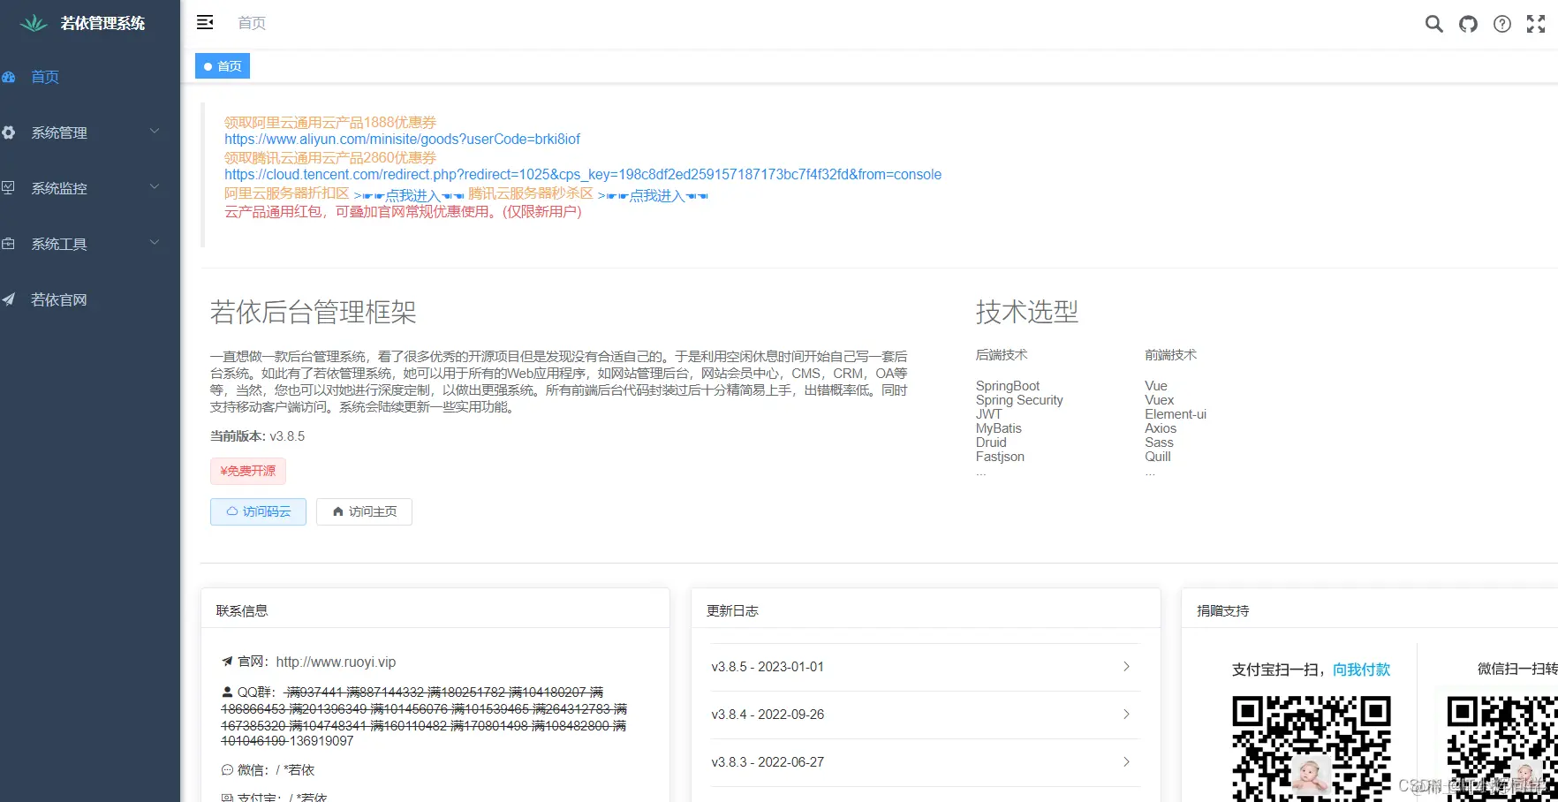
Task: Open the cloud.tencent.com redirect link
Action: click(583, 175)
